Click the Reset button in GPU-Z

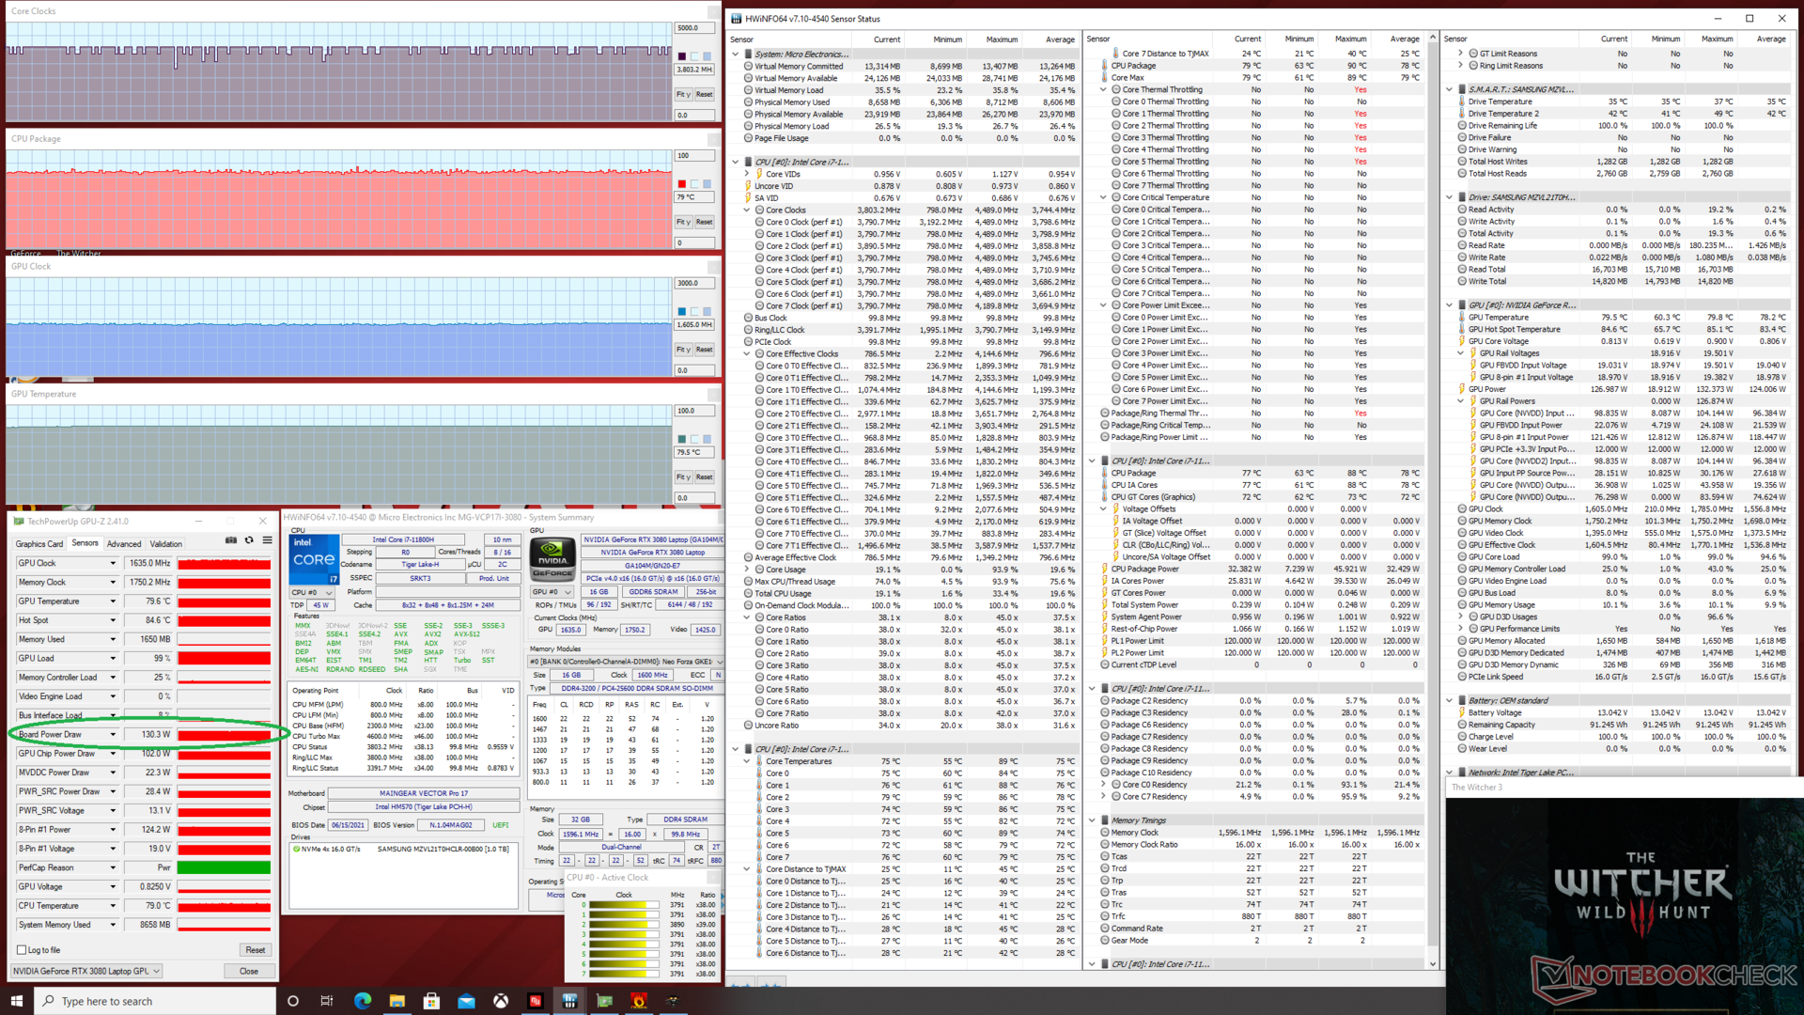point(255,950)
